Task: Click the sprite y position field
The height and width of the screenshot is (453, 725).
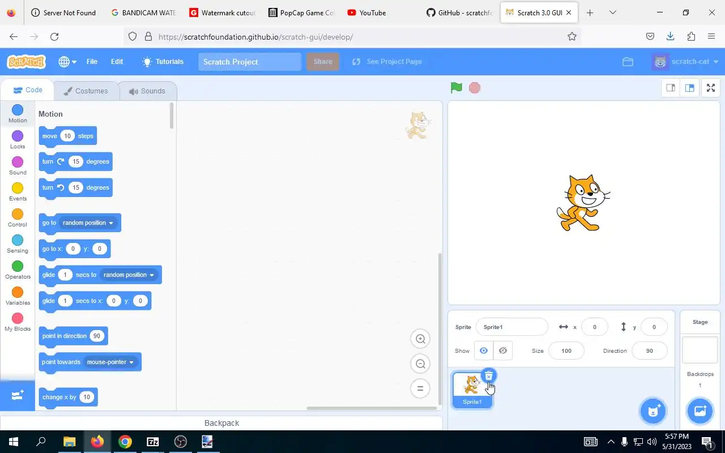Action: click(654, 327)
